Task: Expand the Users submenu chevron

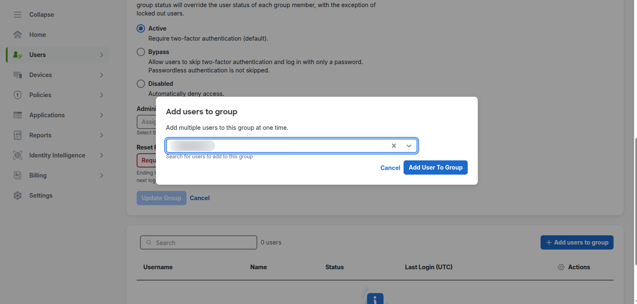Action: pos(101,55)
